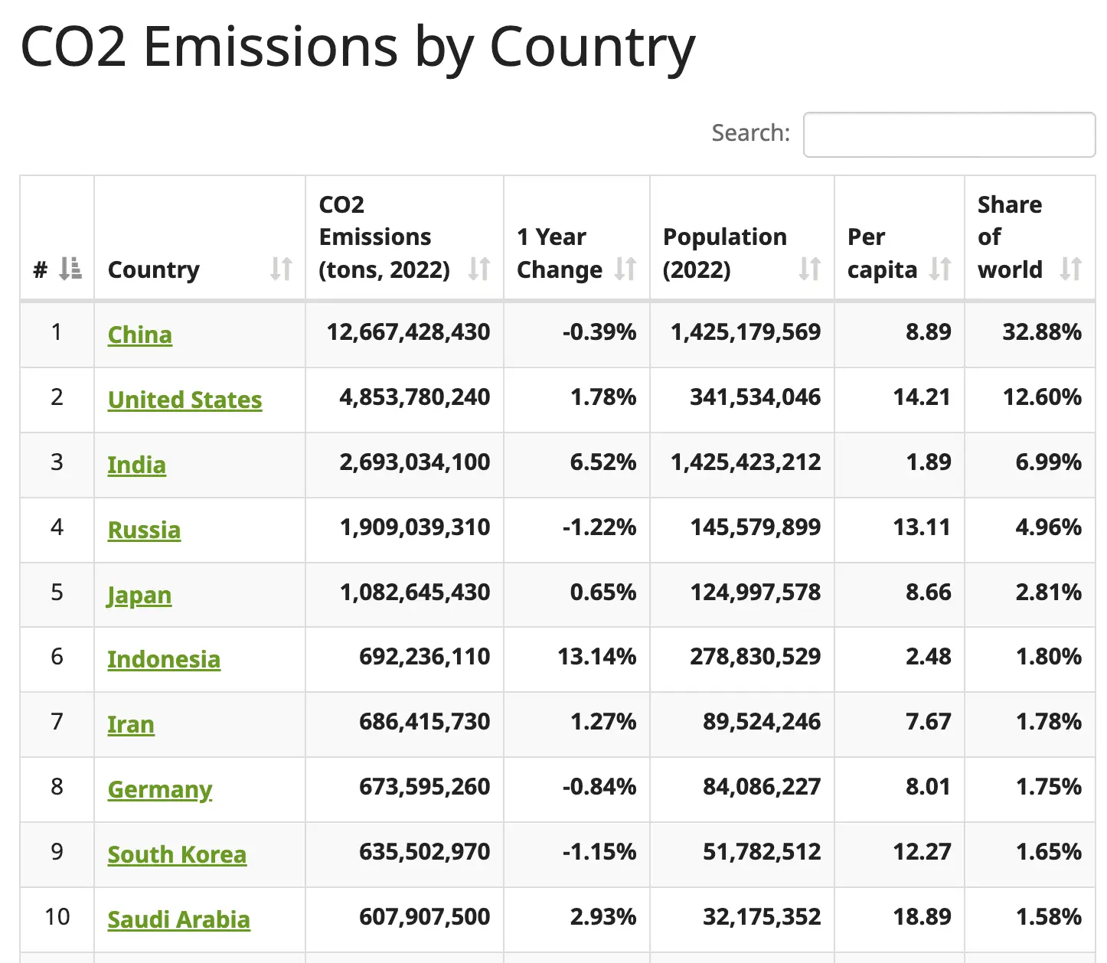Open the Saudi Arabia link

pyautogui.click(x=178, y=919)
